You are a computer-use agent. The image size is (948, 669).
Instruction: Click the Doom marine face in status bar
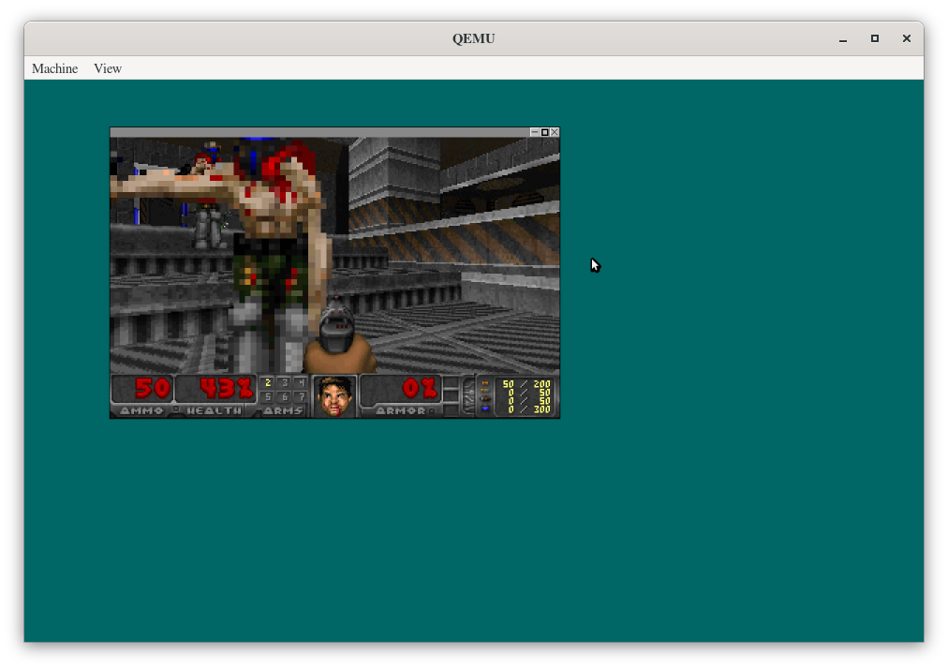coord(334,396)
